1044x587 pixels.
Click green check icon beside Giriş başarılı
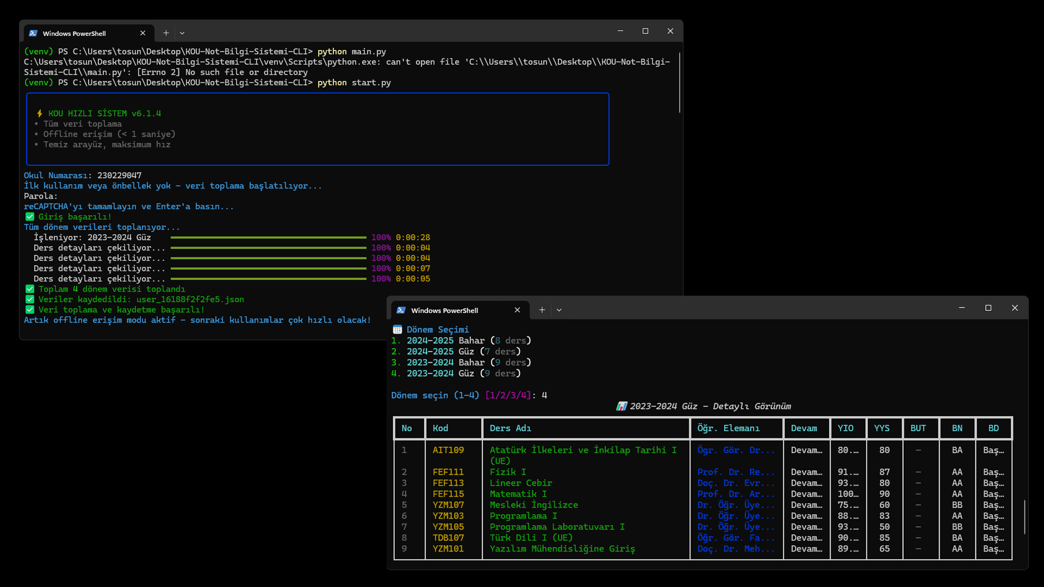point(30,217)
